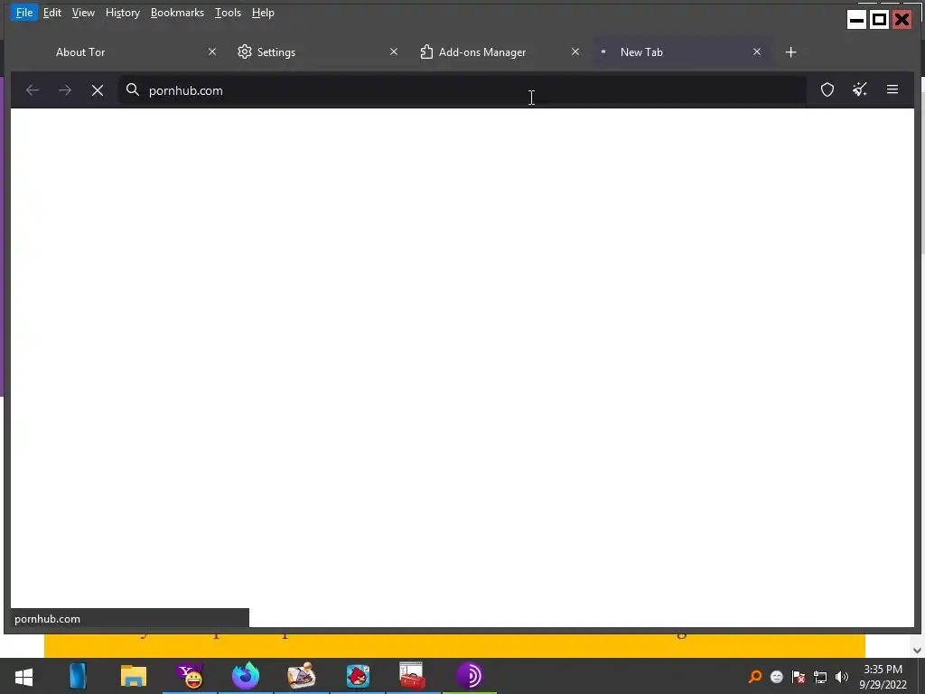Close the Settings tab
This screenshot has height=694, width=925.
pos(394,52)
